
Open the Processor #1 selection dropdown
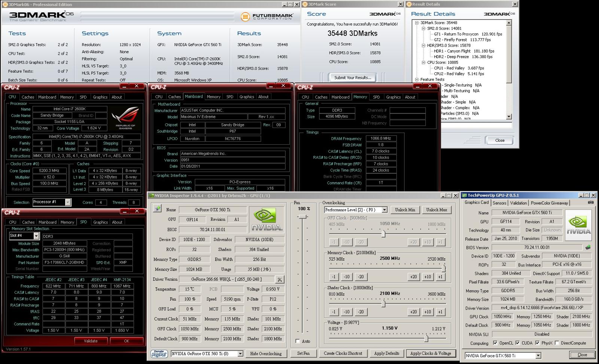(68, 202)
